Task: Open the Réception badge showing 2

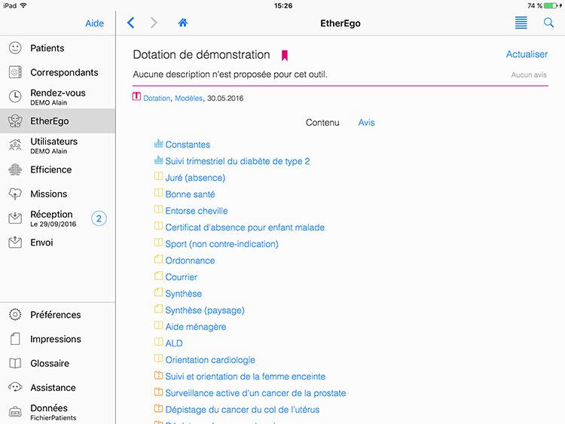Action: [x=99, y=218]
